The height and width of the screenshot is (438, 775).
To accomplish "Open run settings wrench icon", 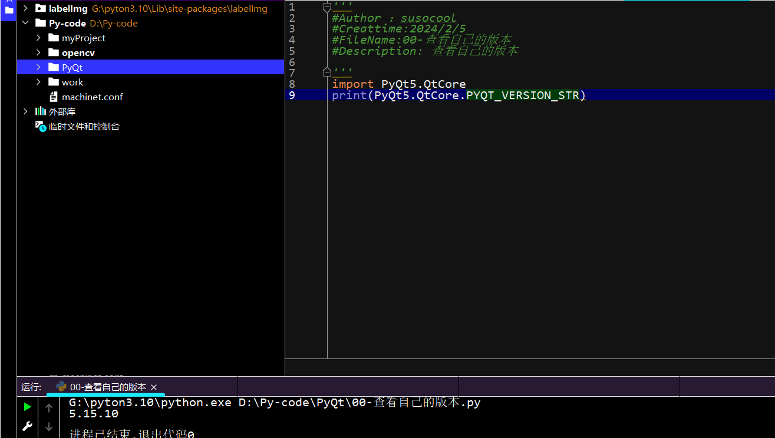I will coord(27,426).
